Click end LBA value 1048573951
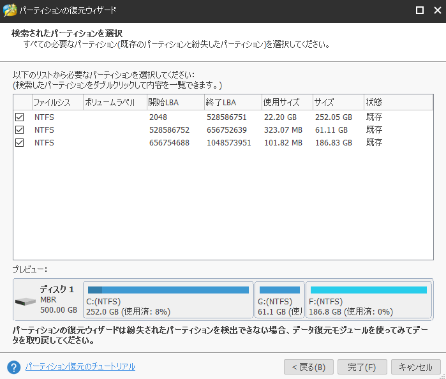 pos(228,143)
